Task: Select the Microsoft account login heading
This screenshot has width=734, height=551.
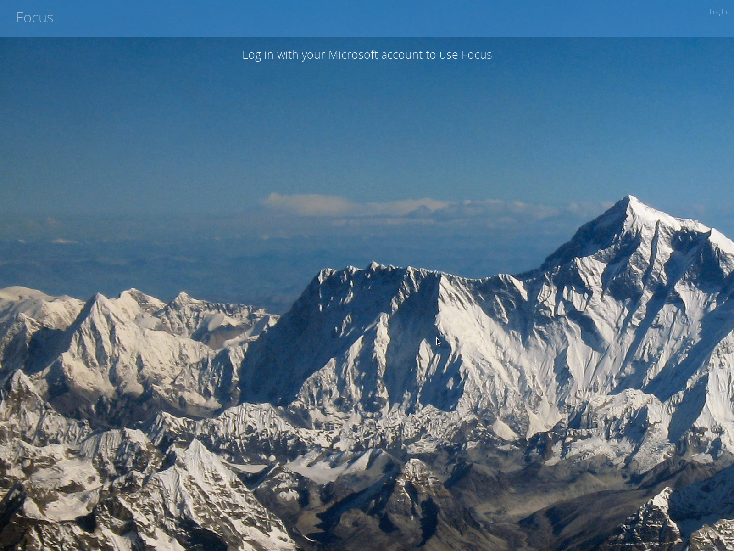Action: pos(367,55)
